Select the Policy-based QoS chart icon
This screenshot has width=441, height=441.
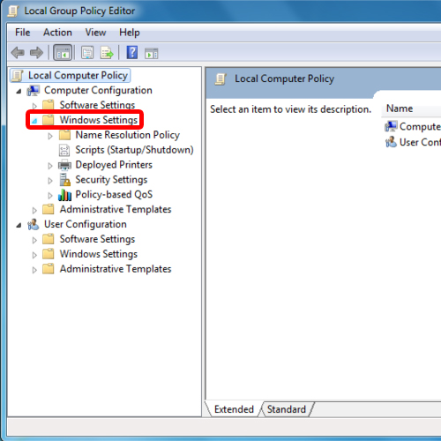[x=64, y=195]
